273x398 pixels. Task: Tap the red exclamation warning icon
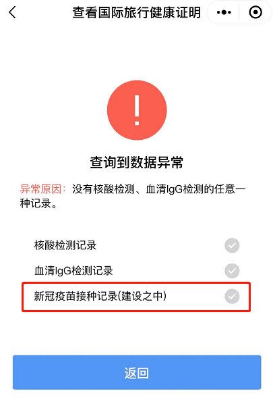(137, 110)
